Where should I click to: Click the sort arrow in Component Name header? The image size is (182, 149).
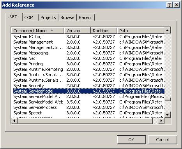[x=51, y=30]
